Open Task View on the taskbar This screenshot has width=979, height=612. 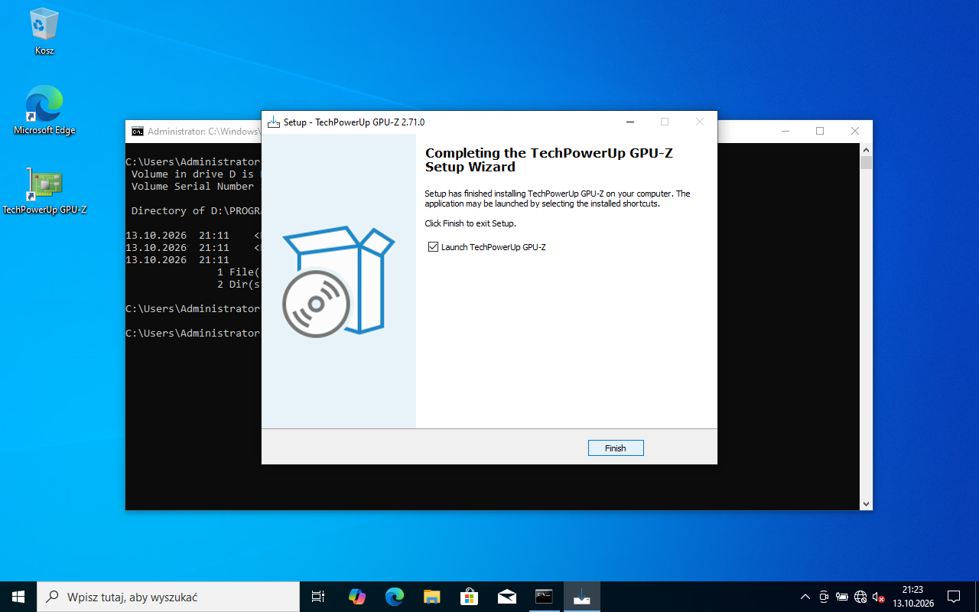pyautogui.click(x=318, y=597)
